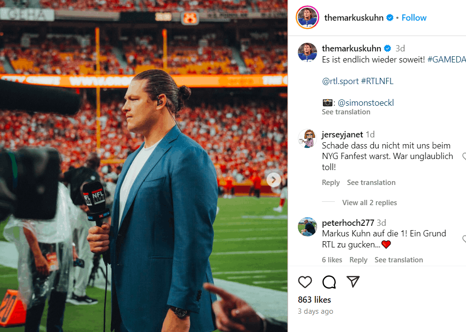Open themarkuskuhn username in header

(354, 18)
